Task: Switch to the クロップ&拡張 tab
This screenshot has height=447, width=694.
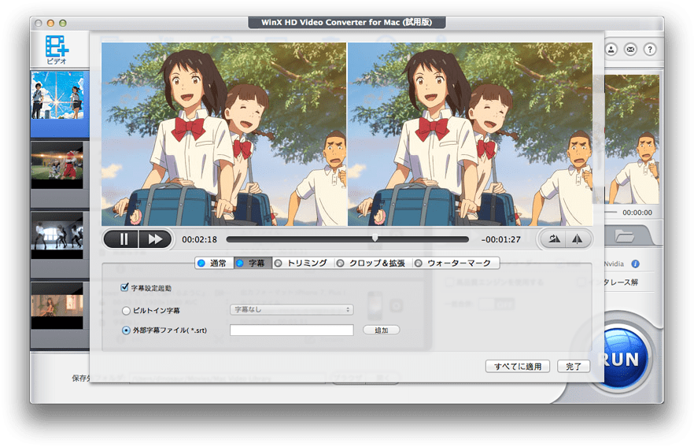Action: [371, 263]
